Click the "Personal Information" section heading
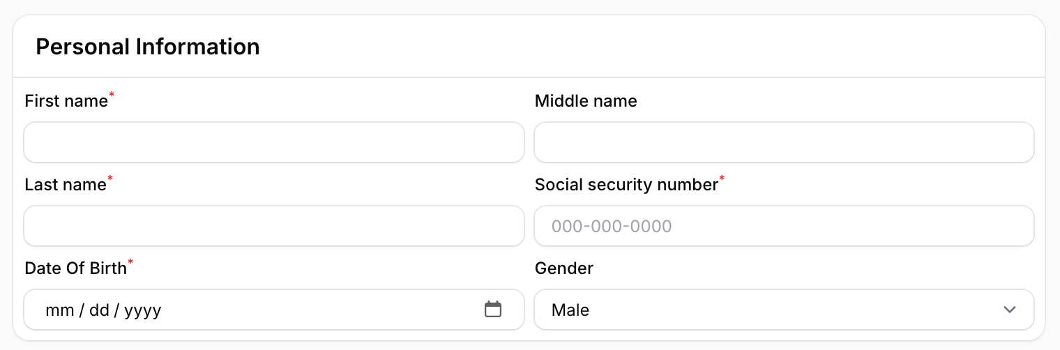 (148, 47)
